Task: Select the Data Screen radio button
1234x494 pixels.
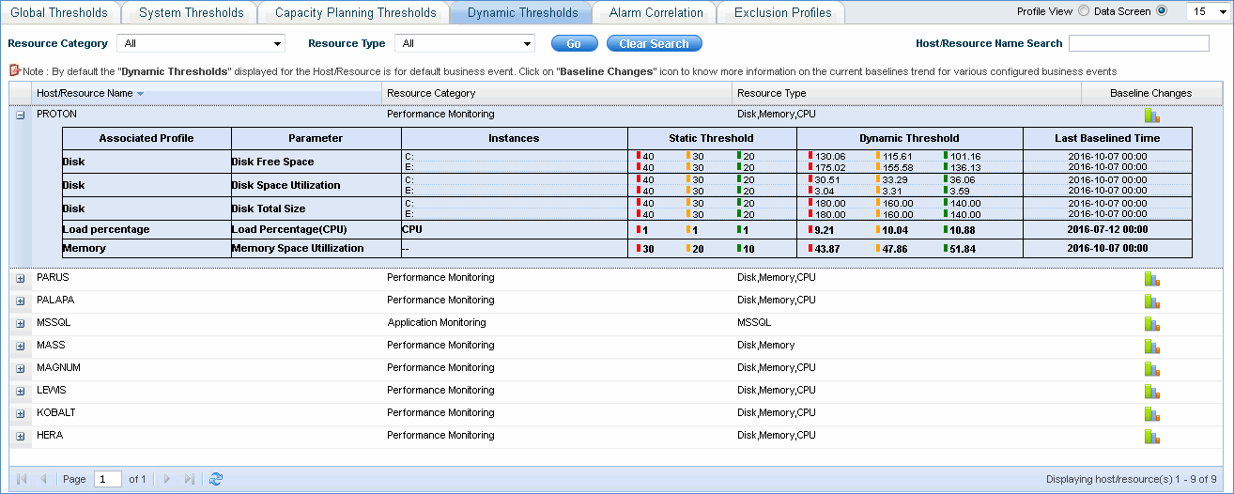Action: 1162,11
